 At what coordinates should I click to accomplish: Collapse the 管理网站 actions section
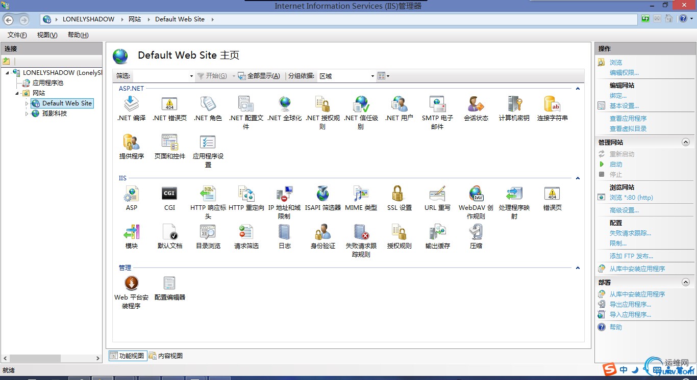click(x=686, y=143)
